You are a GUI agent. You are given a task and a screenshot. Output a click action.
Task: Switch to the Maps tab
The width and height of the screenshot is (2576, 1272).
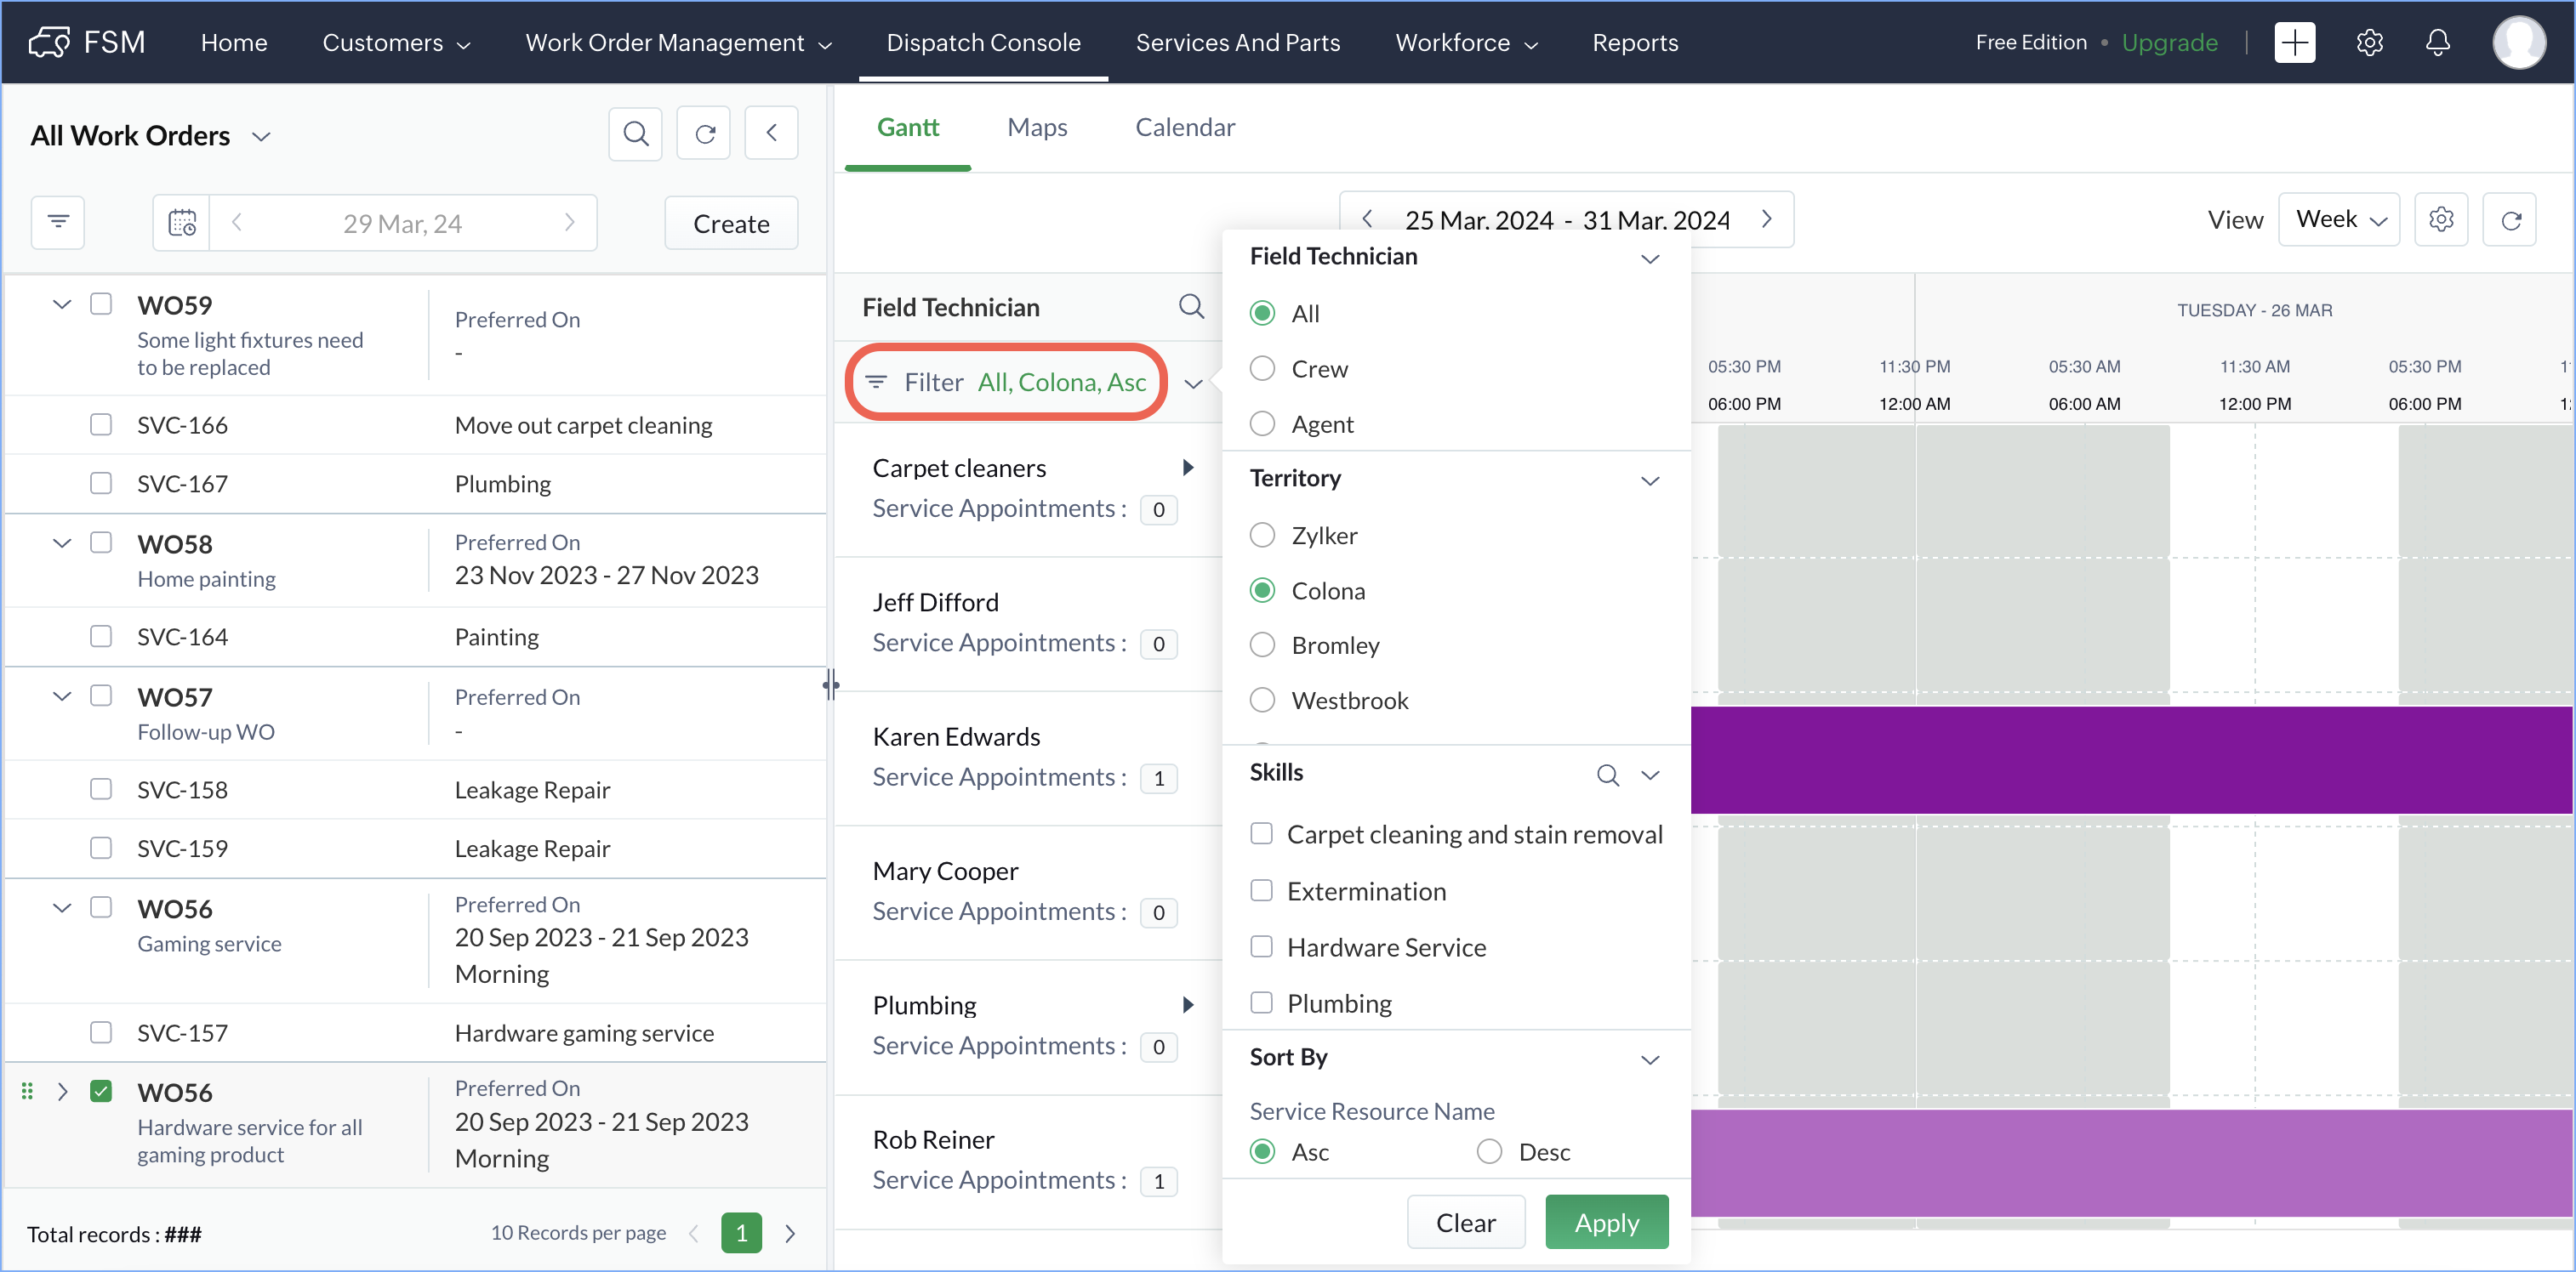pos(1036,127)
